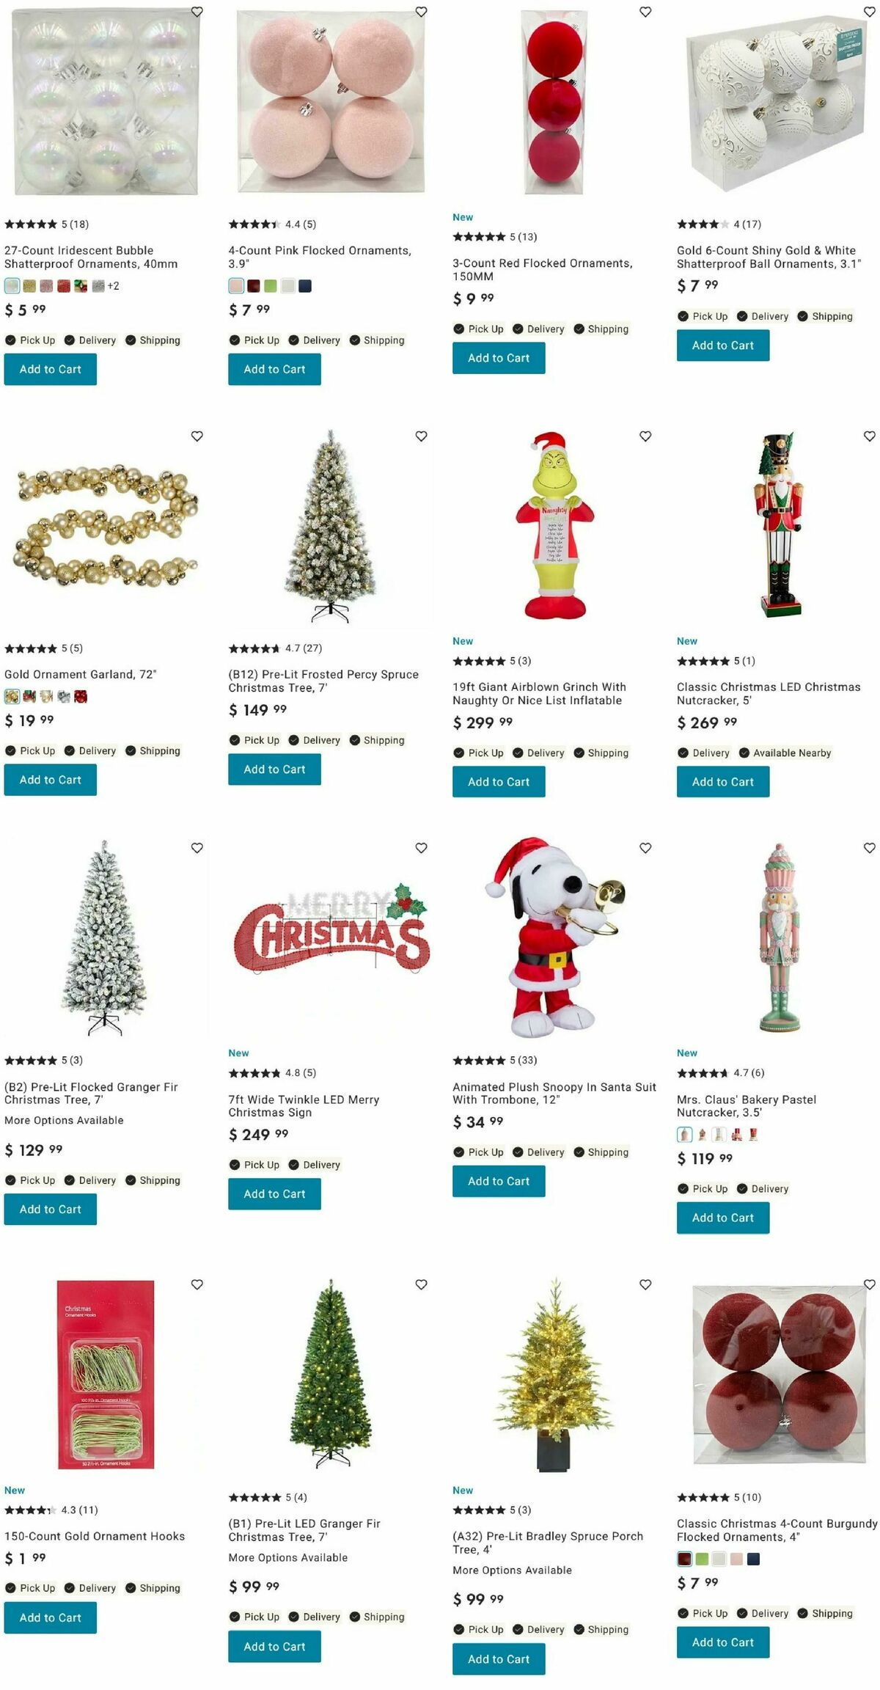Image resolution: width=880 pixels, height=1690 pixels.
Task: Save Bradley Spruce Porch Tree via heart icon
Action: (x=645, y=1284)
